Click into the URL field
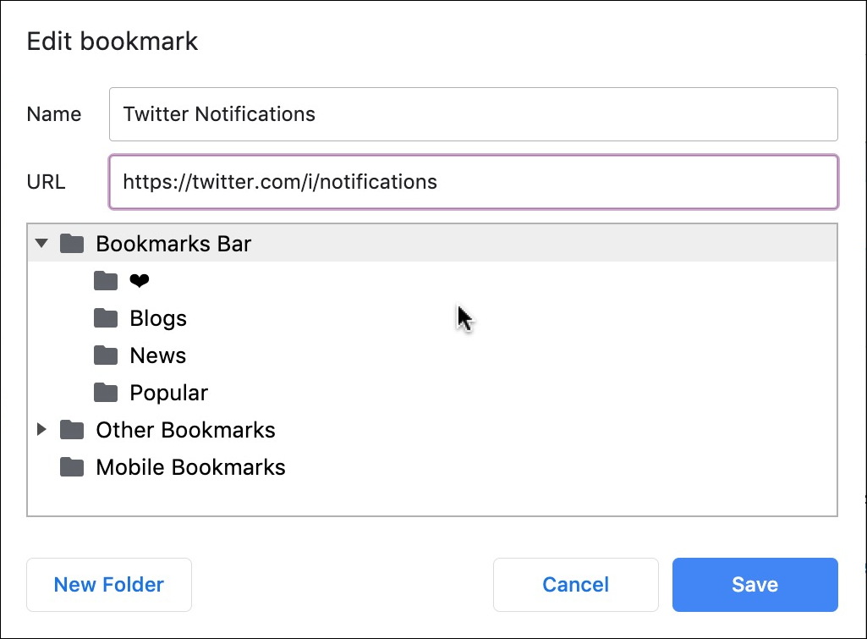The width and height of the screenshot is (867, 639). coord(473,181)
